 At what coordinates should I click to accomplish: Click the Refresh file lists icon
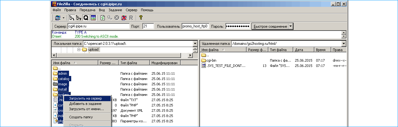[103, 18]
